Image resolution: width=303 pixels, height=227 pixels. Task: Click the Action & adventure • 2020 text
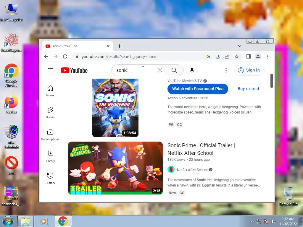click(188, 98)
